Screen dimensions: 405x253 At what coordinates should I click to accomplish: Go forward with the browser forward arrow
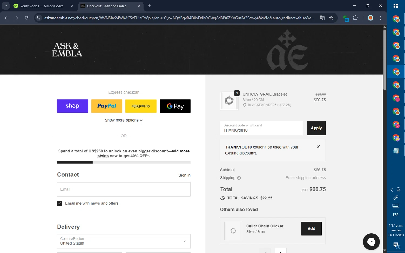[16, 18]
